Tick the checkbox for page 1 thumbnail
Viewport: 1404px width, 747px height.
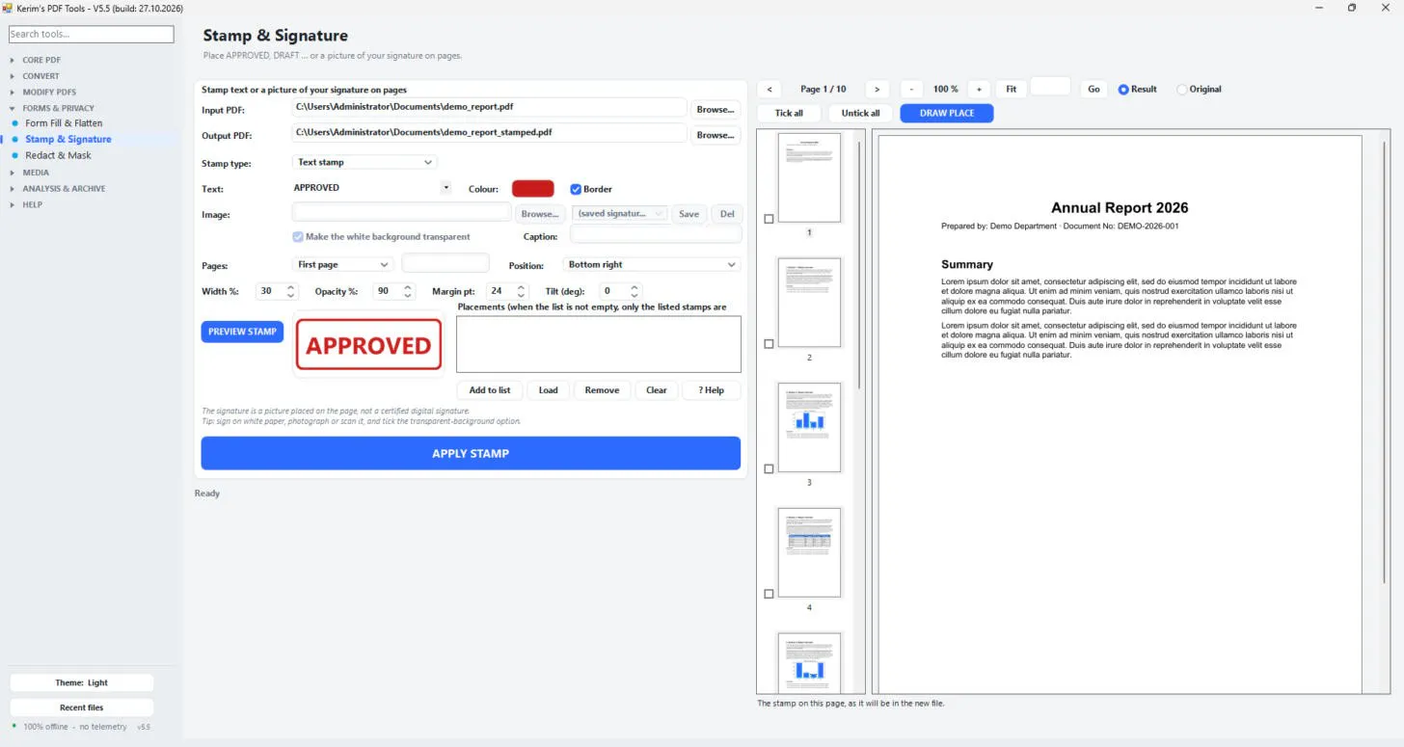coord(769,219)
